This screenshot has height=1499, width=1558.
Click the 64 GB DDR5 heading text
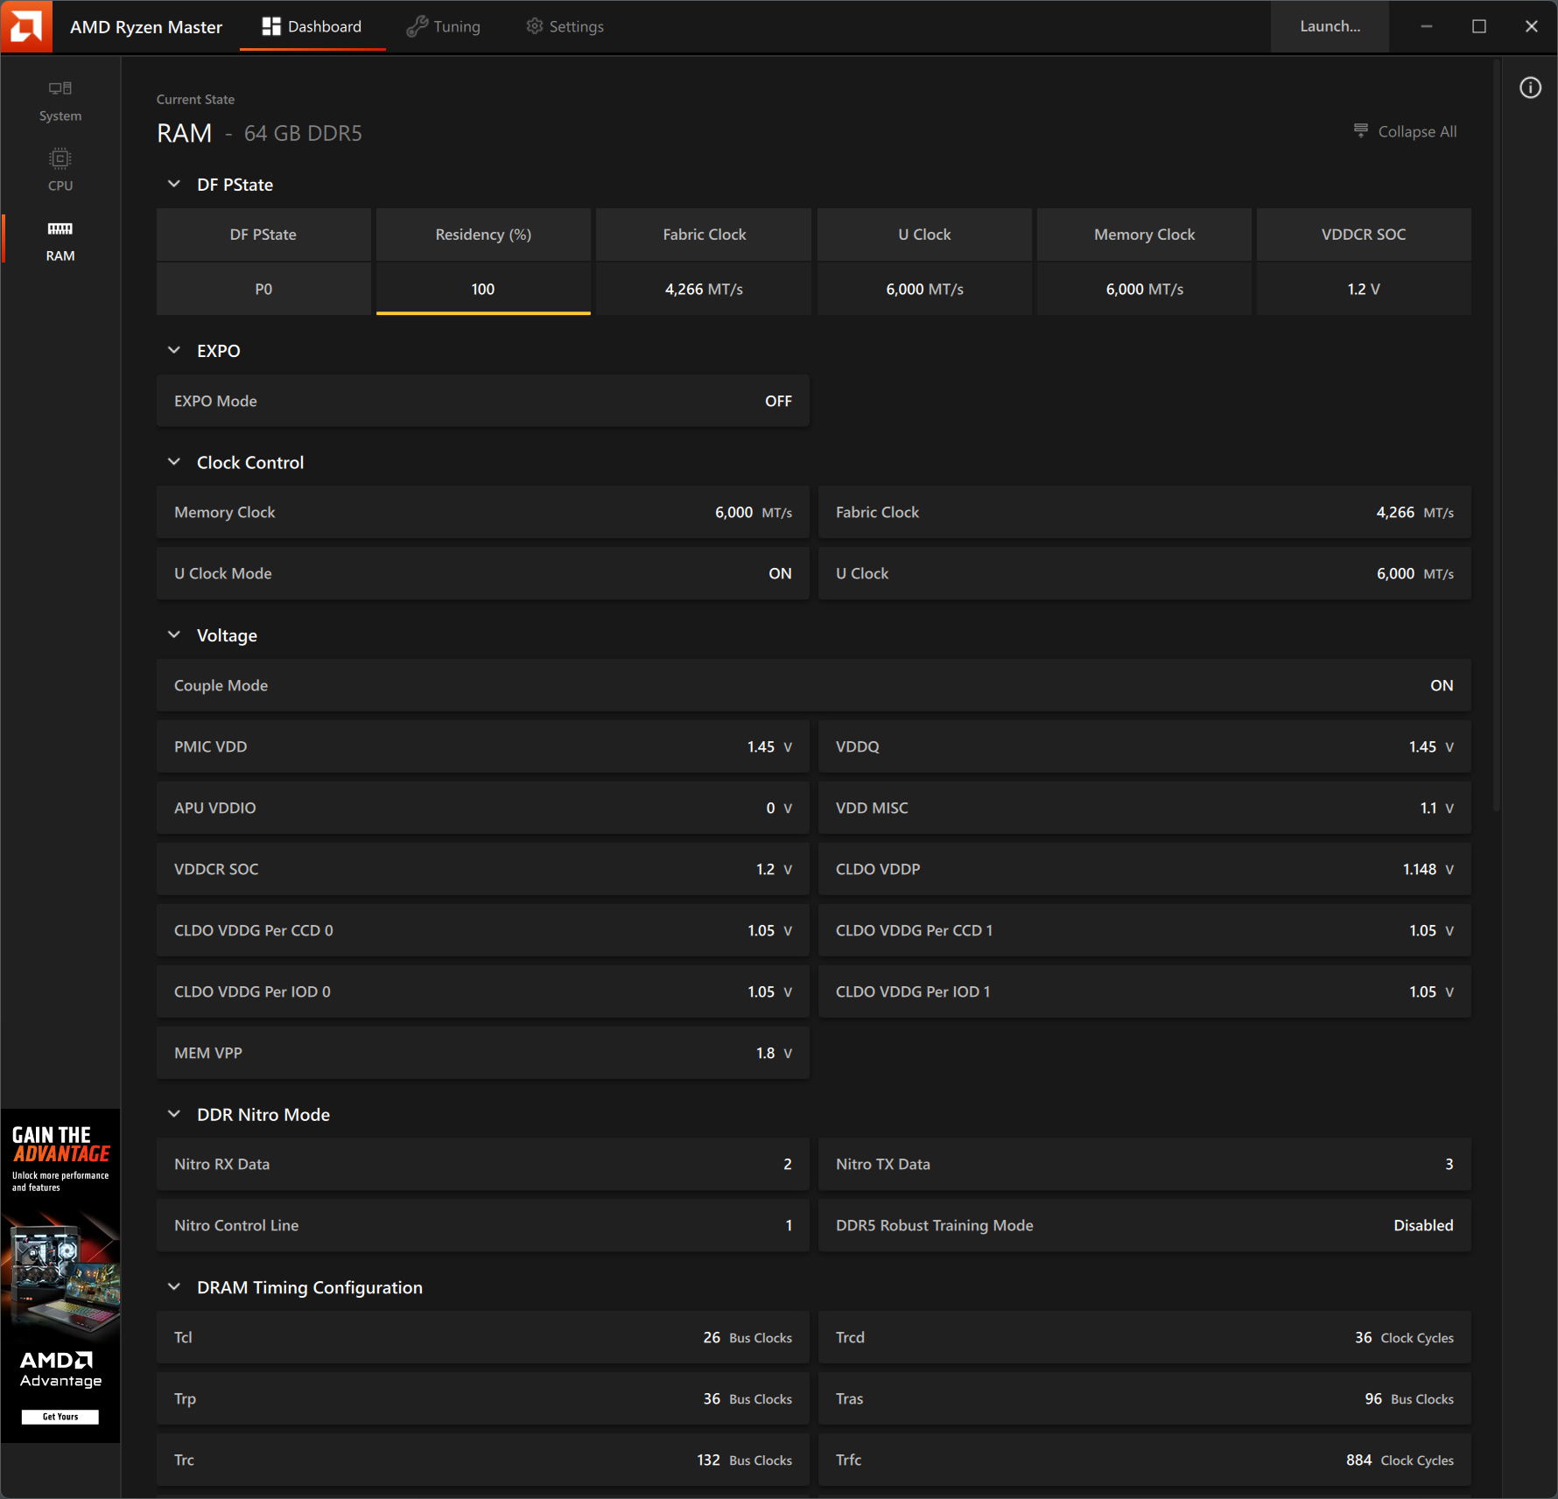[x=303, y=133]
